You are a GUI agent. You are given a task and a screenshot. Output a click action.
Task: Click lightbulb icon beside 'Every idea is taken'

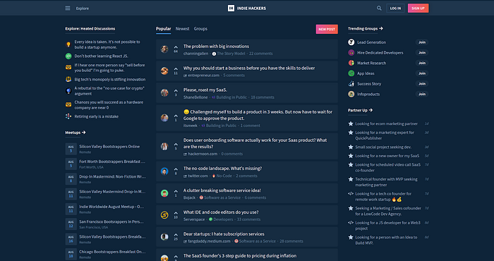click(68, 44)
